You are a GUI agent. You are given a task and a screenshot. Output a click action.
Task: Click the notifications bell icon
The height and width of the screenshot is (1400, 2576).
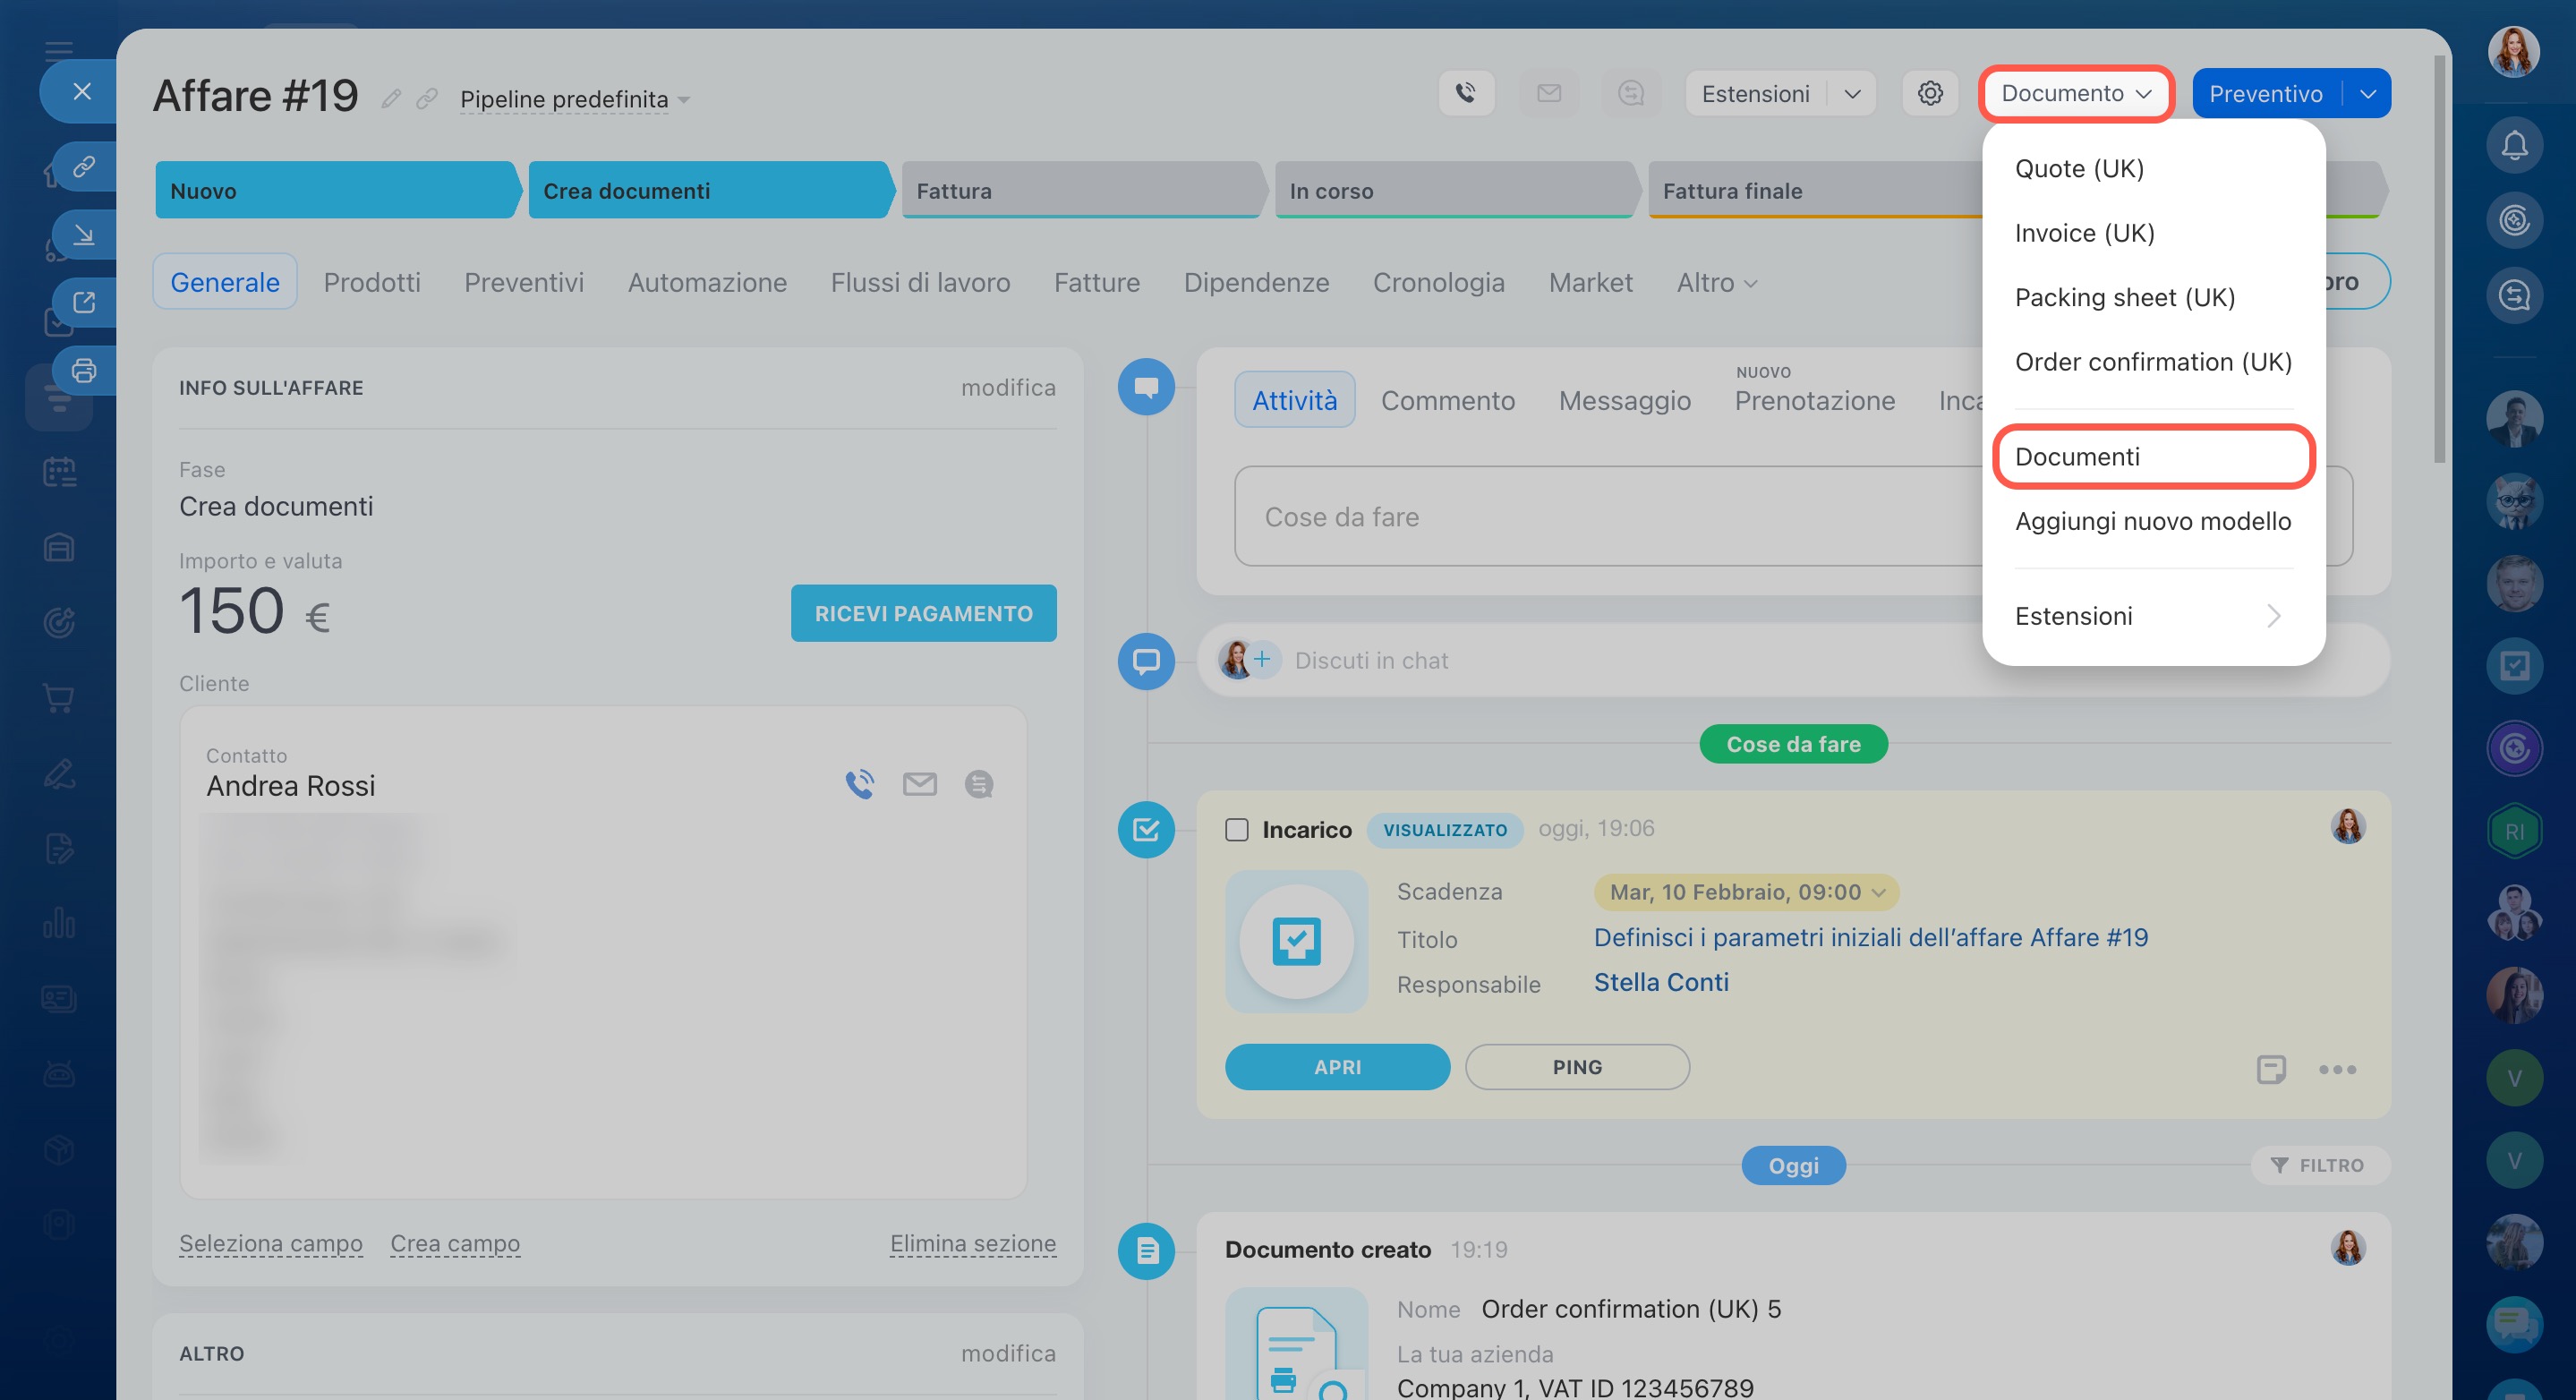point(2514,146)
